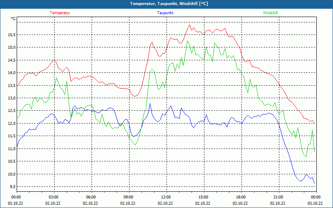Click the 11,0 y-axis value

point(12,149)
